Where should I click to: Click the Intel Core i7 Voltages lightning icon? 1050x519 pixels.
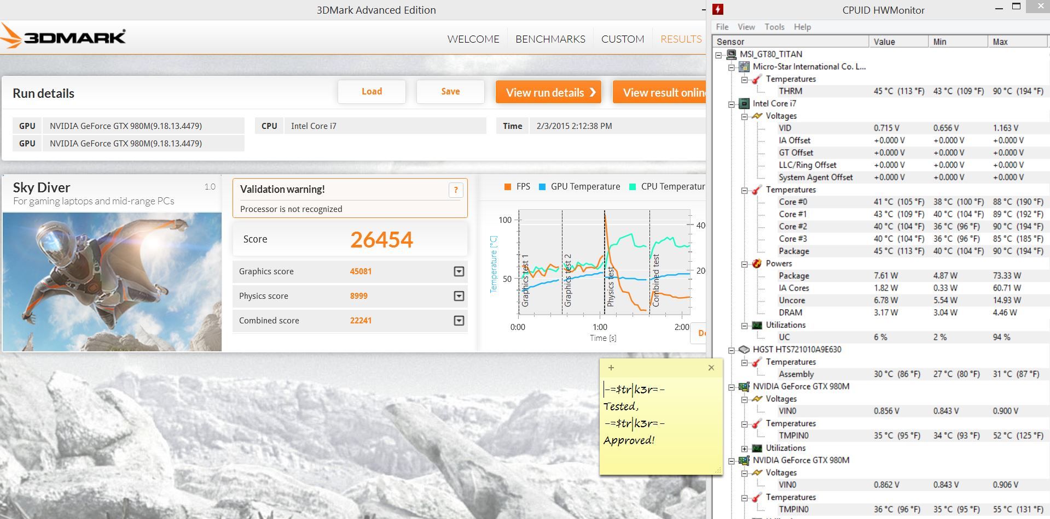click(x=757, y=116)
